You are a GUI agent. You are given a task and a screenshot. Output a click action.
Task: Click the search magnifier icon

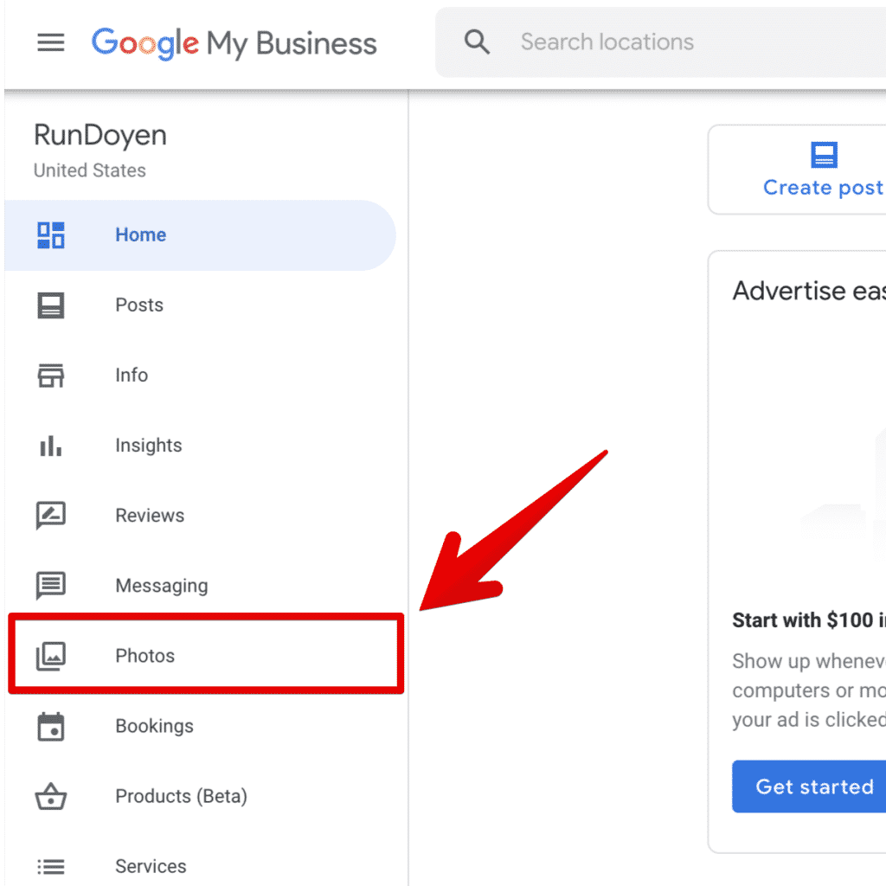(477, 41)
